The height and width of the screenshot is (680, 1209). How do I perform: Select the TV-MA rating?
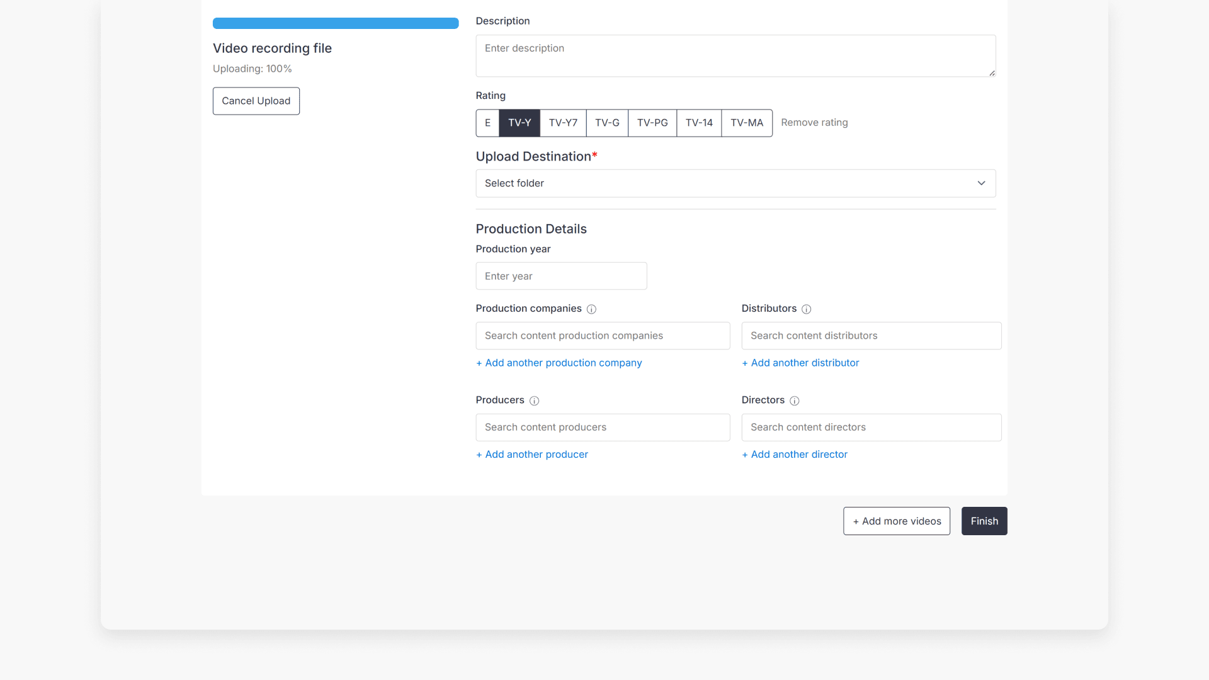pyautogui.click(x=746, y=123)
